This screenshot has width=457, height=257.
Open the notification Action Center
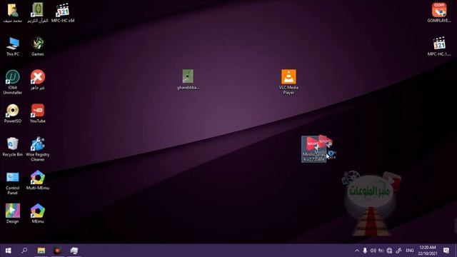point(446,251)
